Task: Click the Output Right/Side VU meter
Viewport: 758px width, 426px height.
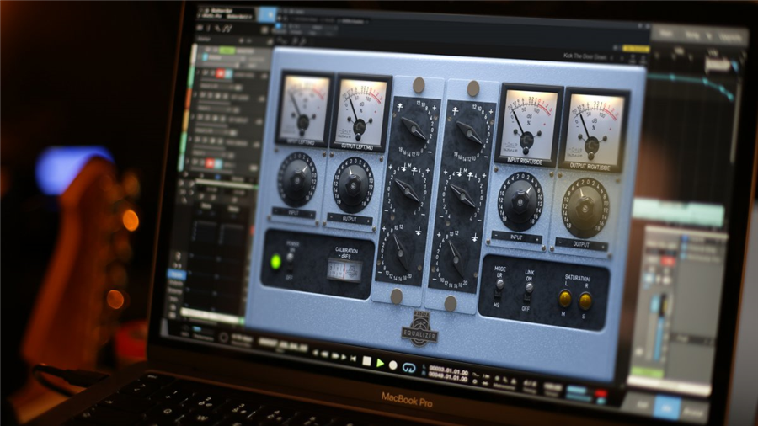Action: (x=595, y=125)
